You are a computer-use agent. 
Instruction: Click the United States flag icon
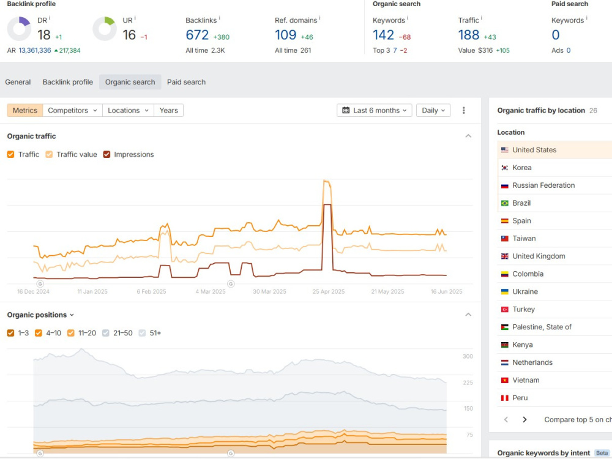tap(505, 150)
